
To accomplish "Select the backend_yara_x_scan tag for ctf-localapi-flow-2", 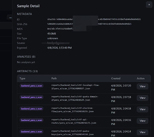I will coord(32,86).
